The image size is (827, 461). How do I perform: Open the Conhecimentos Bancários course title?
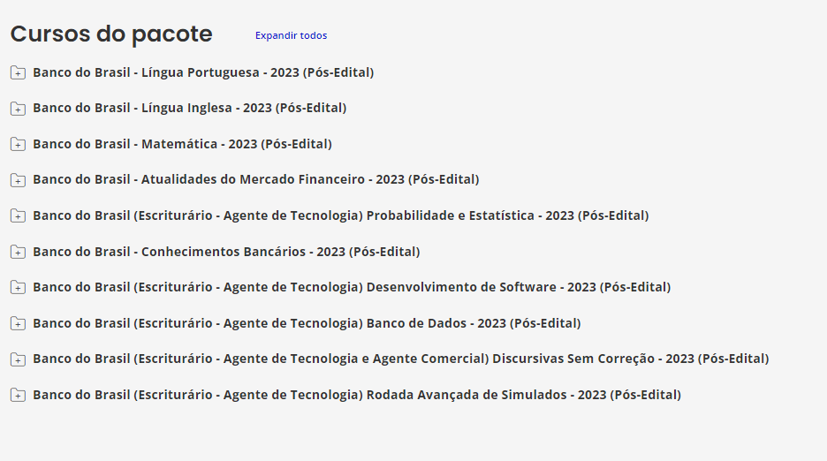tap(226, 252)
